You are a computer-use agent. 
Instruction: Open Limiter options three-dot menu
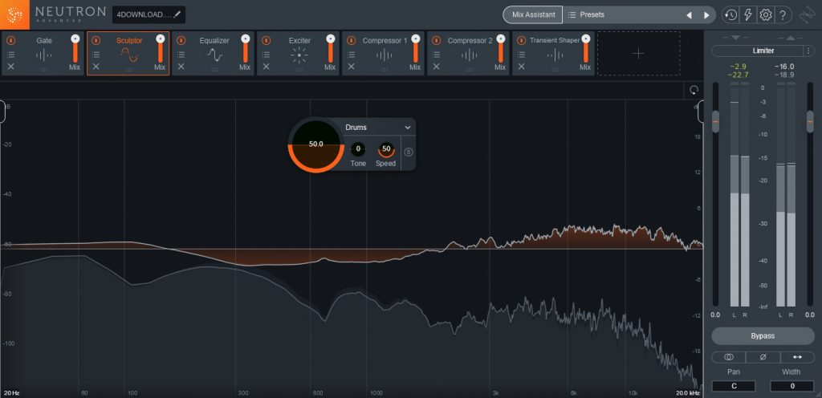(x=808, y=51)
